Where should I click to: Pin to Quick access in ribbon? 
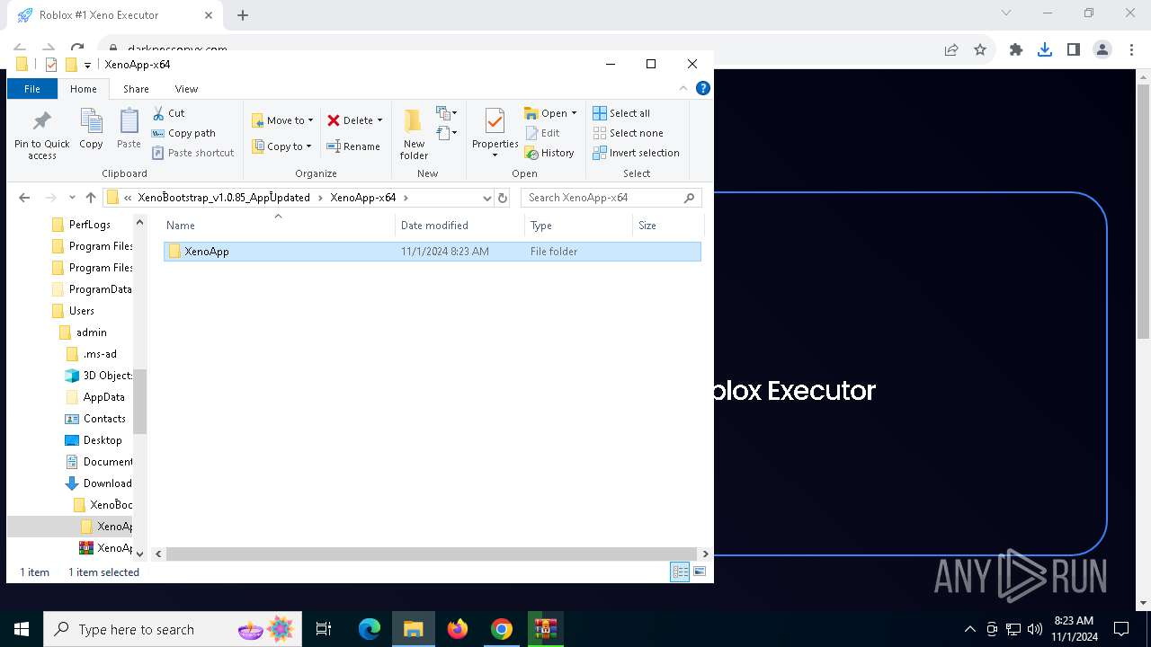coord(41,136)
